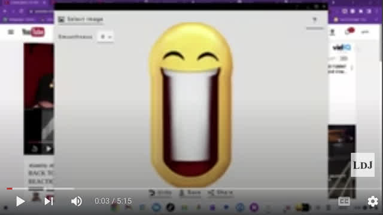
Task: Open the YouTube hamburger guide menu
Action: click(11, 32)
